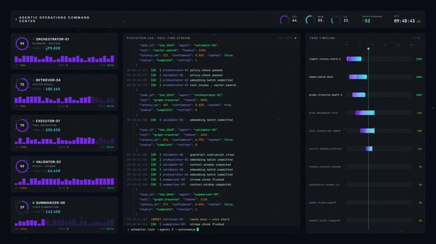Click the graph.traverse.depth-3 task label
The width and height of the screenshot is (436, 244).
[326, 95]
